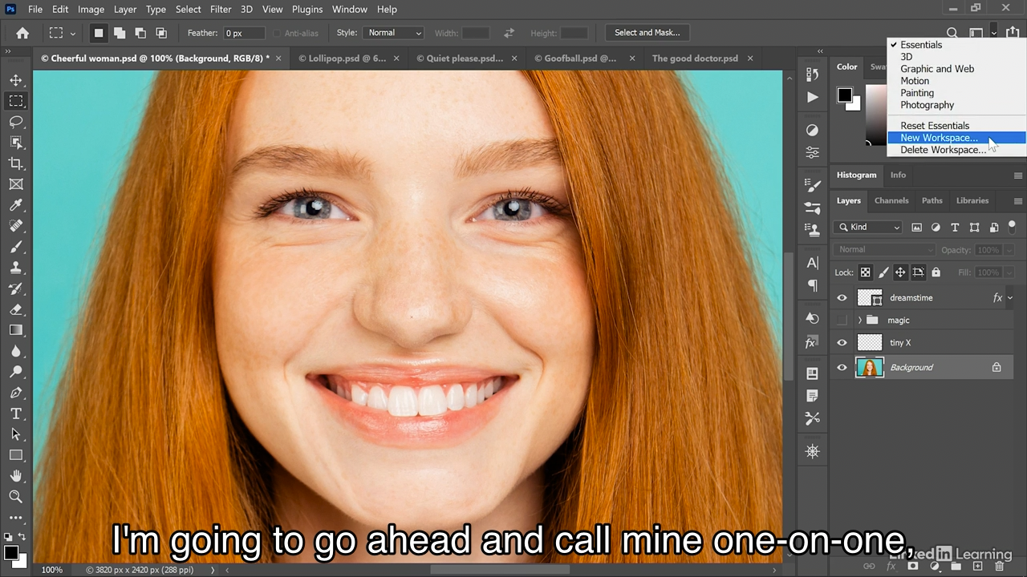This screenshot has width=1027, height=577.
Task: Select the Move tool
Action: [x=16, y=80]
